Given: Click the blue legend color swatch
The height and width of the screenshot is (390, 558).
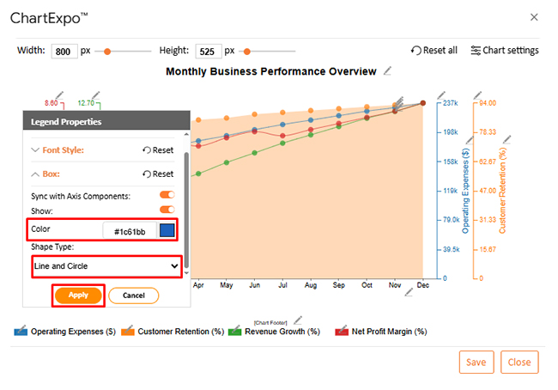Looking at the screenshot, I should click(x=166, y=231).
